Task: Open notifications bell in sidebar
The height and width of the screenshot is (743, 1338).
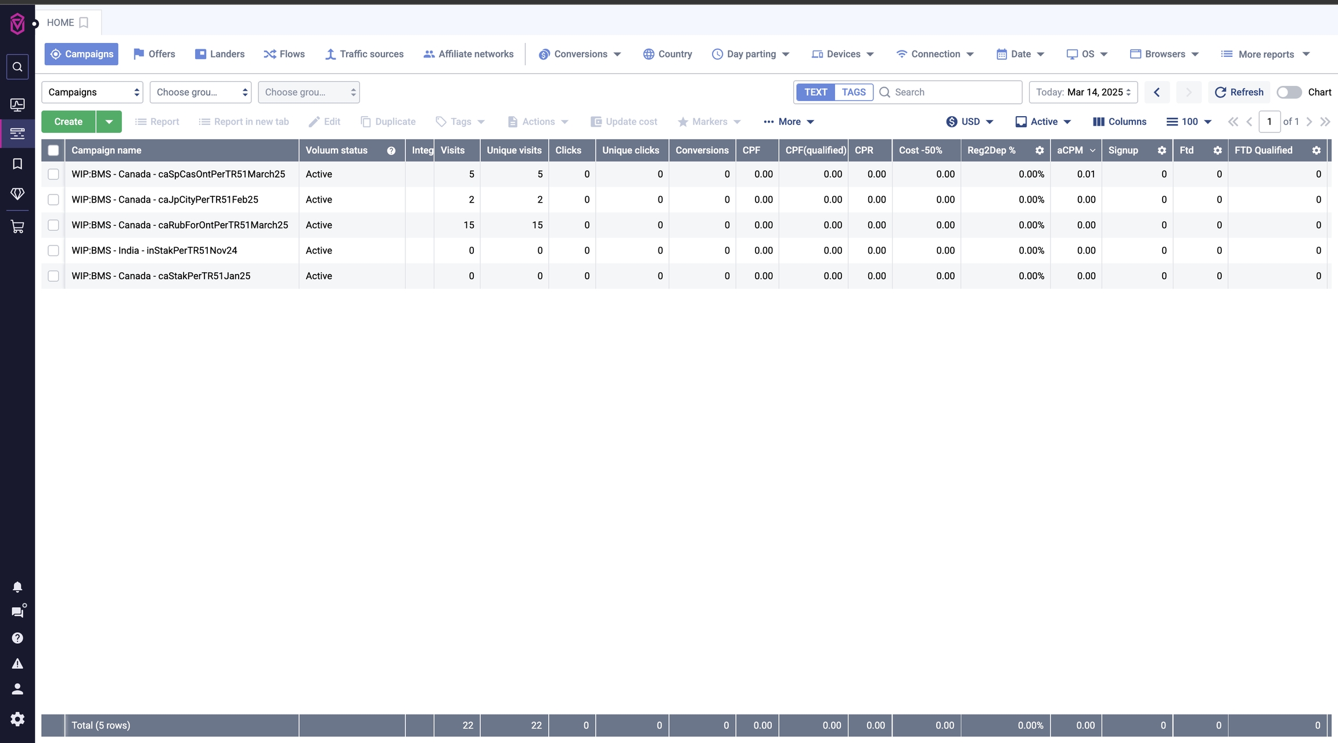Action: [x=17, y=587]
